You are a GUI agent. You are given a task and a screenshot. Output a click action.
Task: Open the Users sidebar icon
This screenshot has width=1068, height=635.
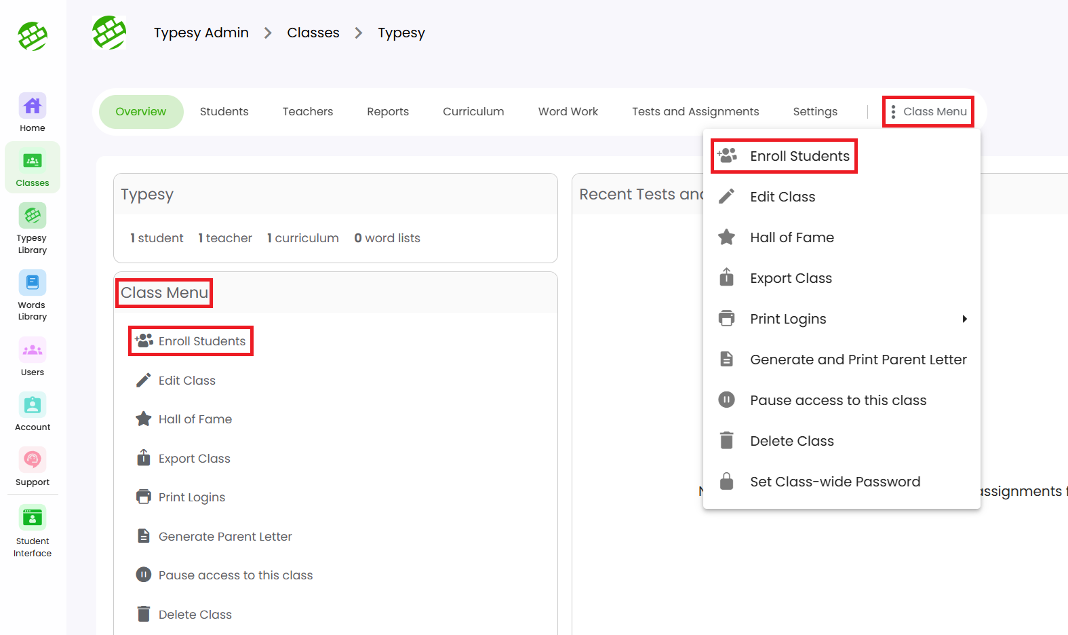click(33, 356)
